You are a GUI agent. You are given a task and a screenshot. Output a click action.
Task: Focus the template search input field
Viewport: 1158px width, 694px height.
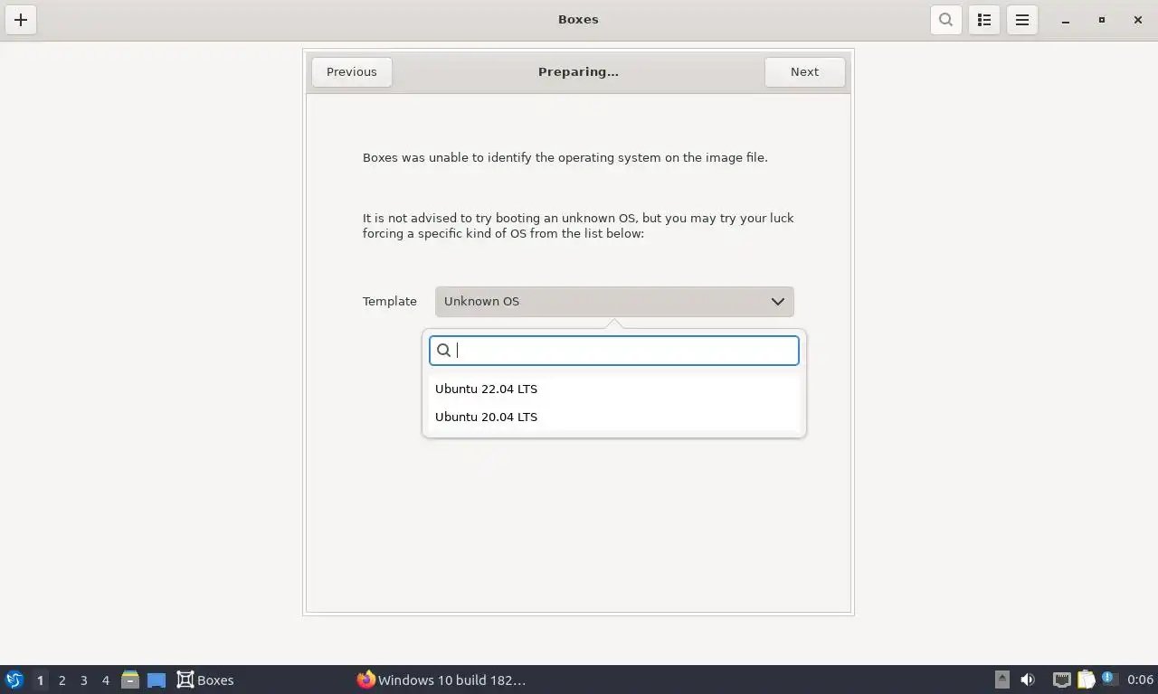click(614, 351)
